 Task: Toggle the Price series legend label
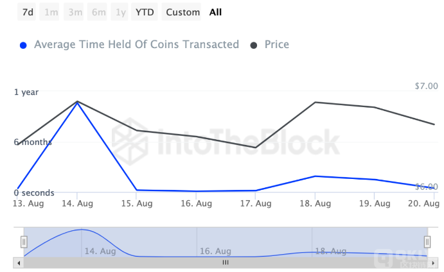click(276, 45)
